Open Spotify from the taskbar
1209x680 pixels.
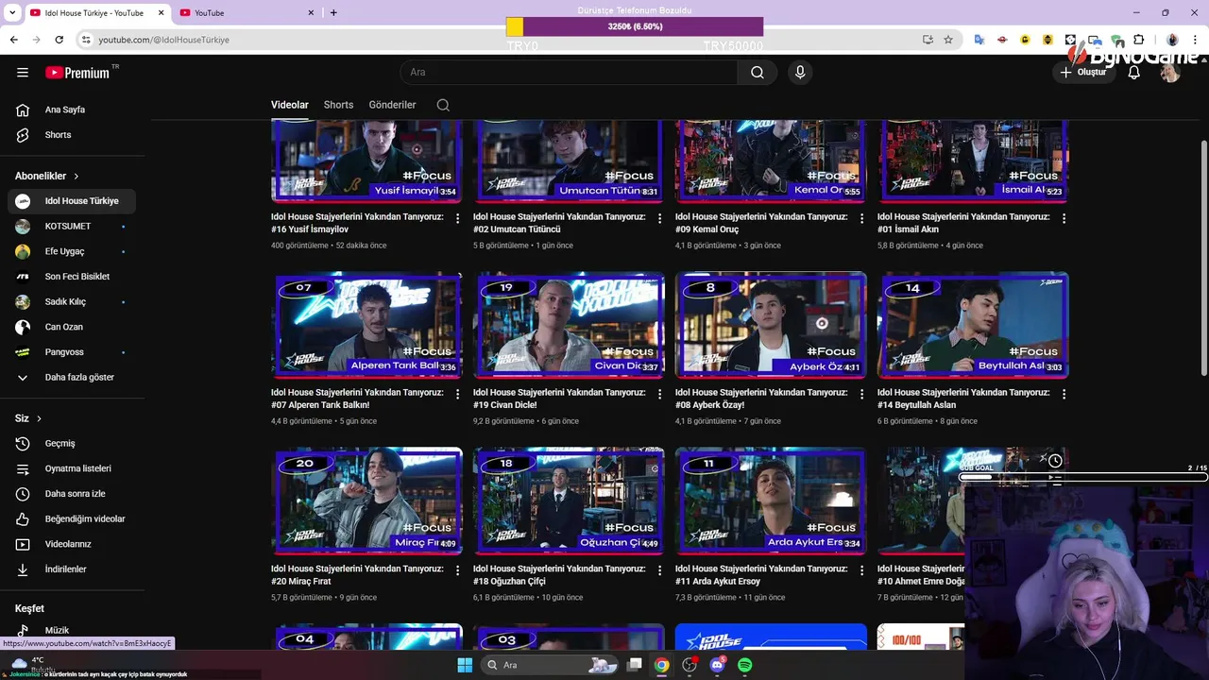point(745,665)
